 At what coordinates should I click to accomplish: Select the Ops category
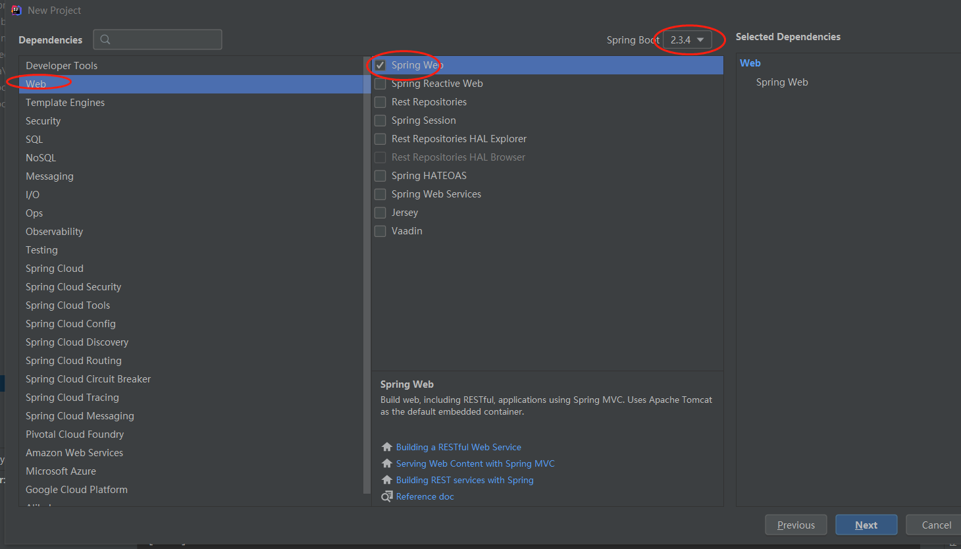click(x=191, y=213)
